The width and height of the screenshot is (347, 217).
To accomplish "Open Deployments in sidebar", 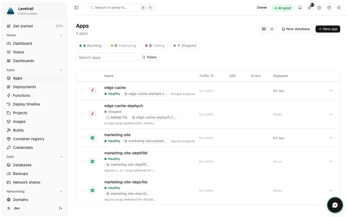I will [35, 87].
